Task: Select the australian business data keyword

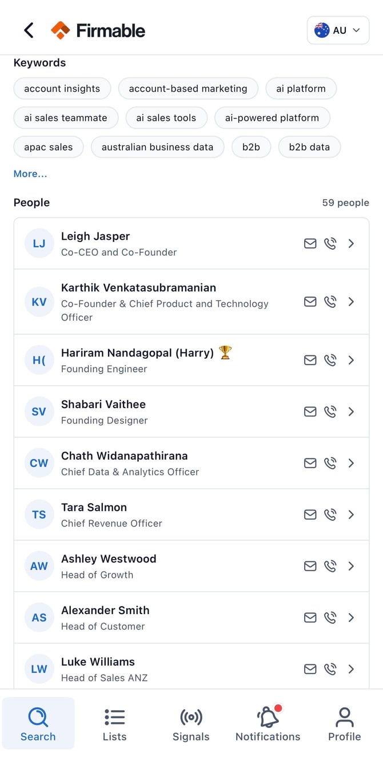Action: [x=157, y=147]
